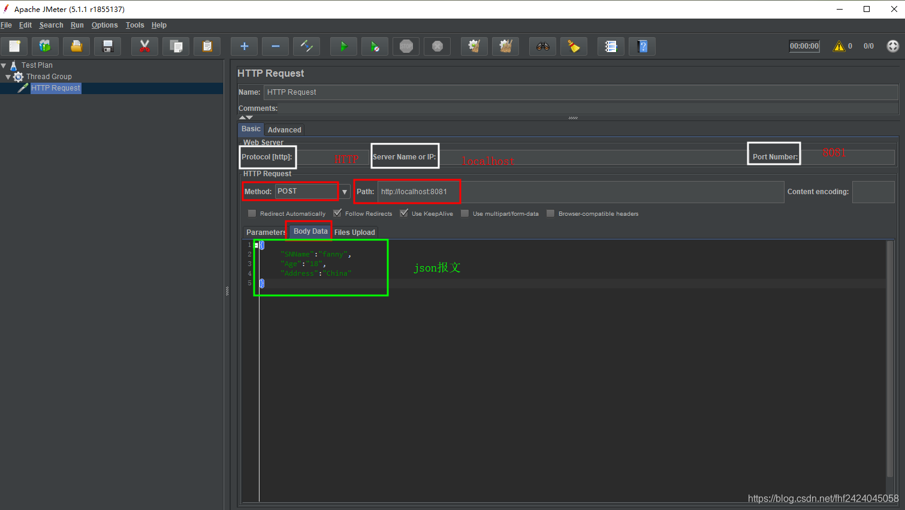The width and height of the screenshot is (905, 510).
Task: Click the Cut scissors icon
Action: tap(144, 46)
